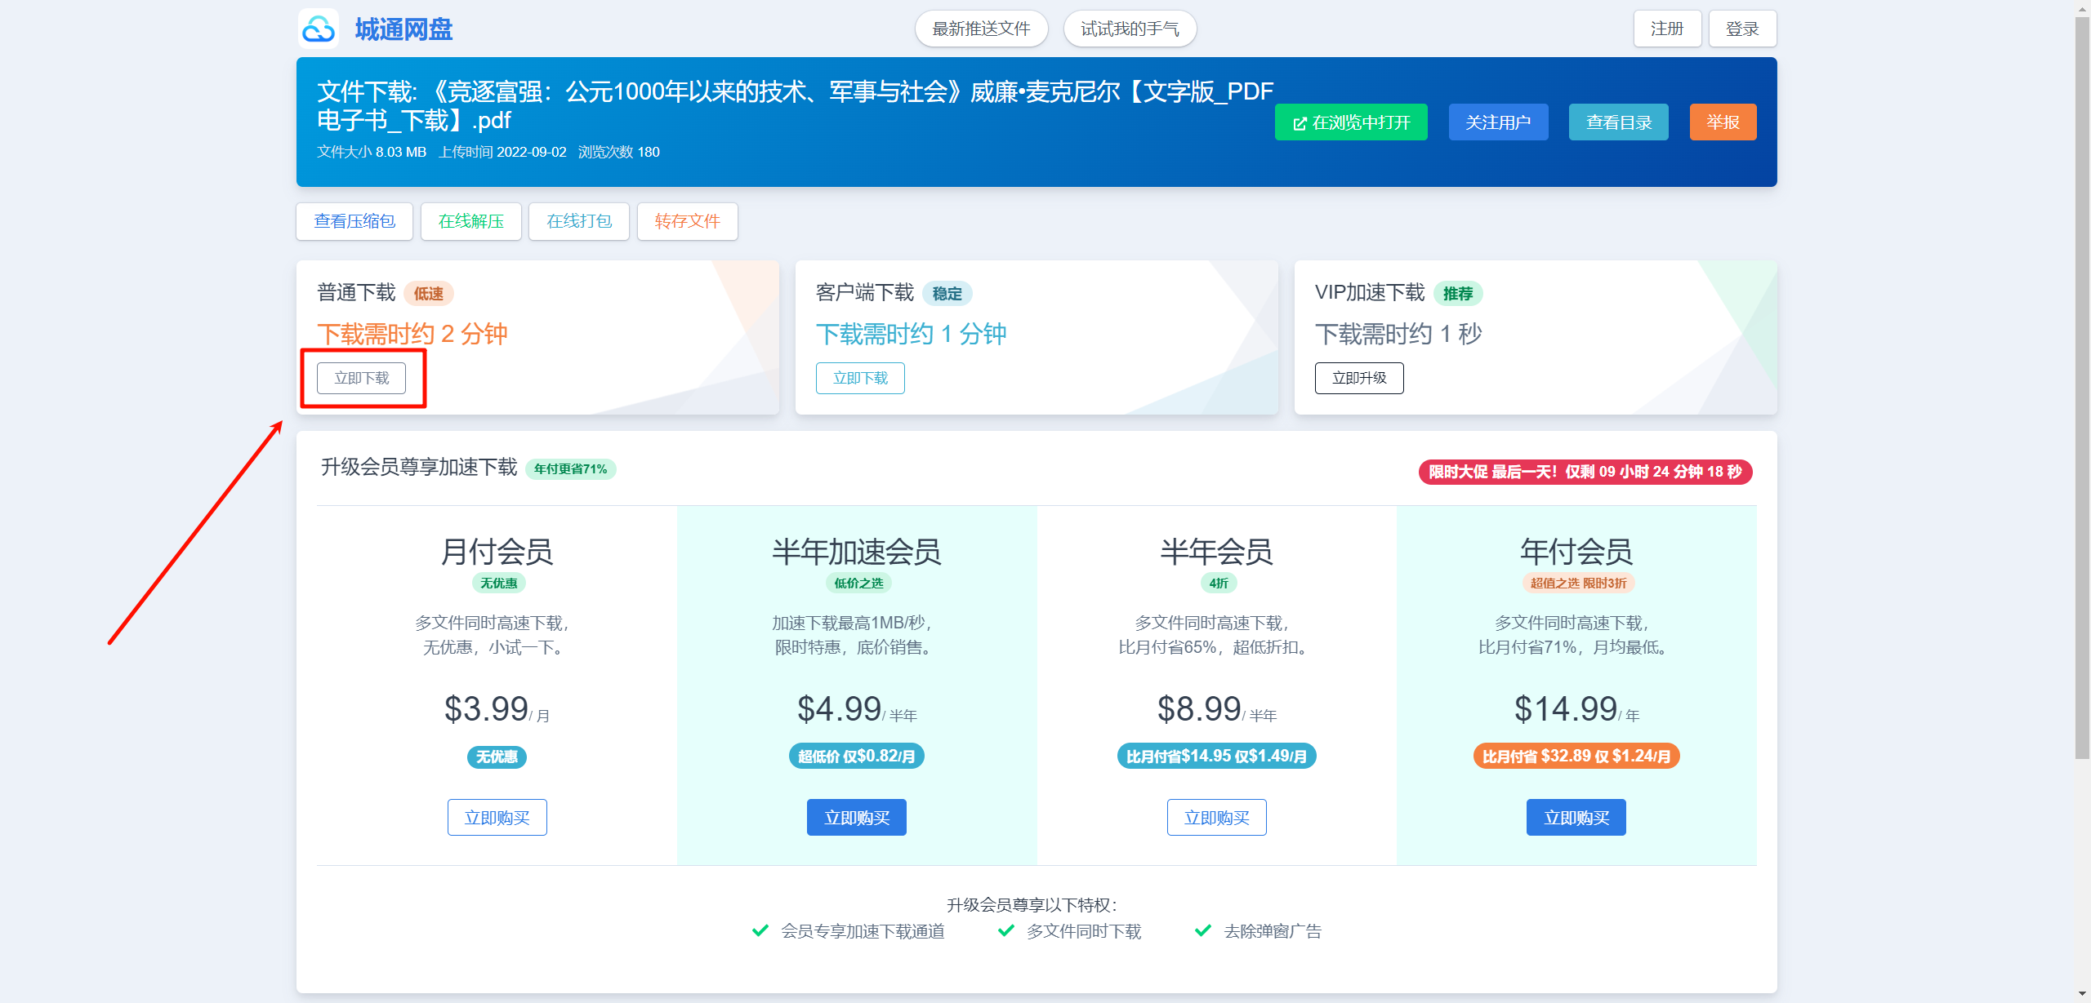This screenshot has height=1003, width=2091.
Task: Click 立即下载 under 客户端下载
Action: (860, 378)
